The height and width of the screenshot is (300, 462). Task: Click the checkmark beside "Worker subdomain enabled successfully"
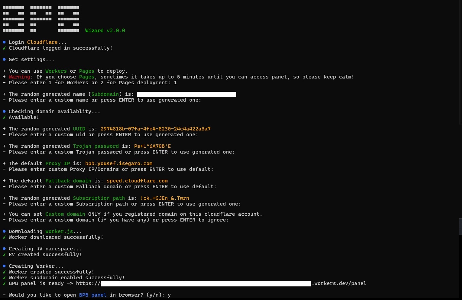click(x=4, y=277)
